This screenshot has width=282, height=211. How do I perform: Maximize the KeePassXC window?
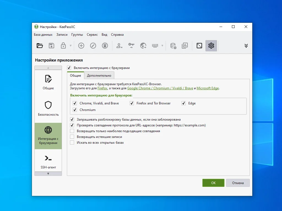[233, 27]
